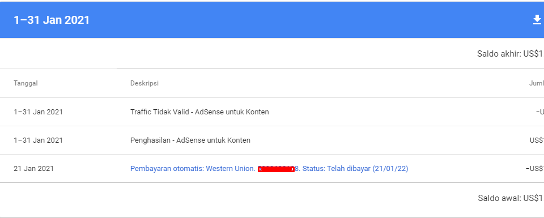Open the Western Union automatic payment link

[269, 169]
